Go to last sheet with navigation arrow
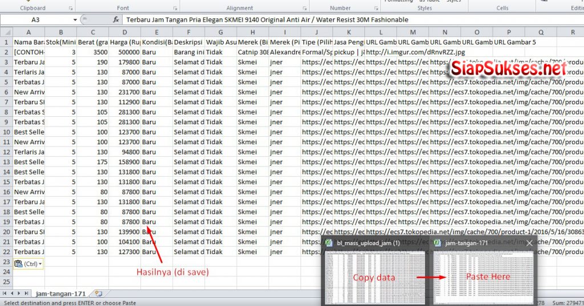 coord(26,293)
